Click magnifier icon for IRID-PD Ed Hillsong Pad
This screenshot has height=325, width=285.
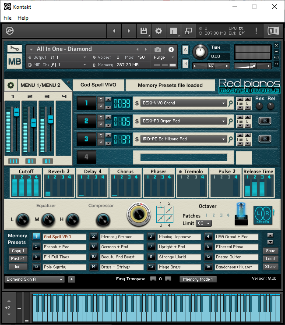click(230, 139)
